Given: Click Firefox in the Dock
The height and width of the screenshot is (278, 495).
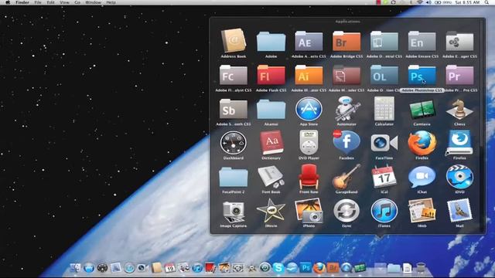Looking at the screenshot, I should 319,268.
